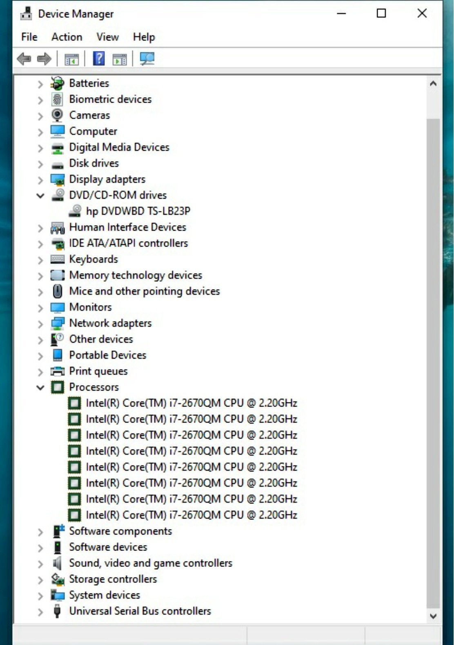
Task: Click the Print queues printer icon
Action: [x=58, y=371]
